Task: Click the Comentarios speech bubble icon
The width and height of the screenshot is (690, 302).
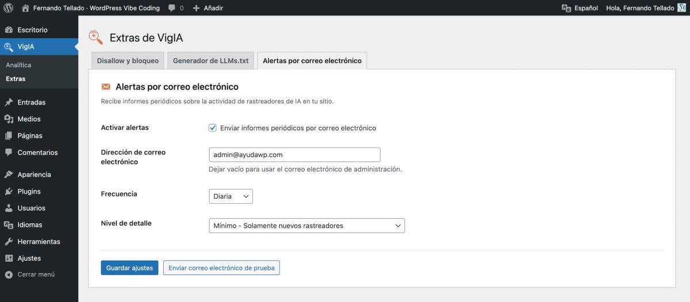Action: (x=8, y=153)
